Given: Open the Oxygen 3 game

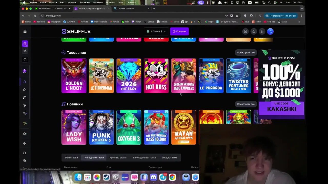Looking at the screenshot, I should (x=129, y=127).
